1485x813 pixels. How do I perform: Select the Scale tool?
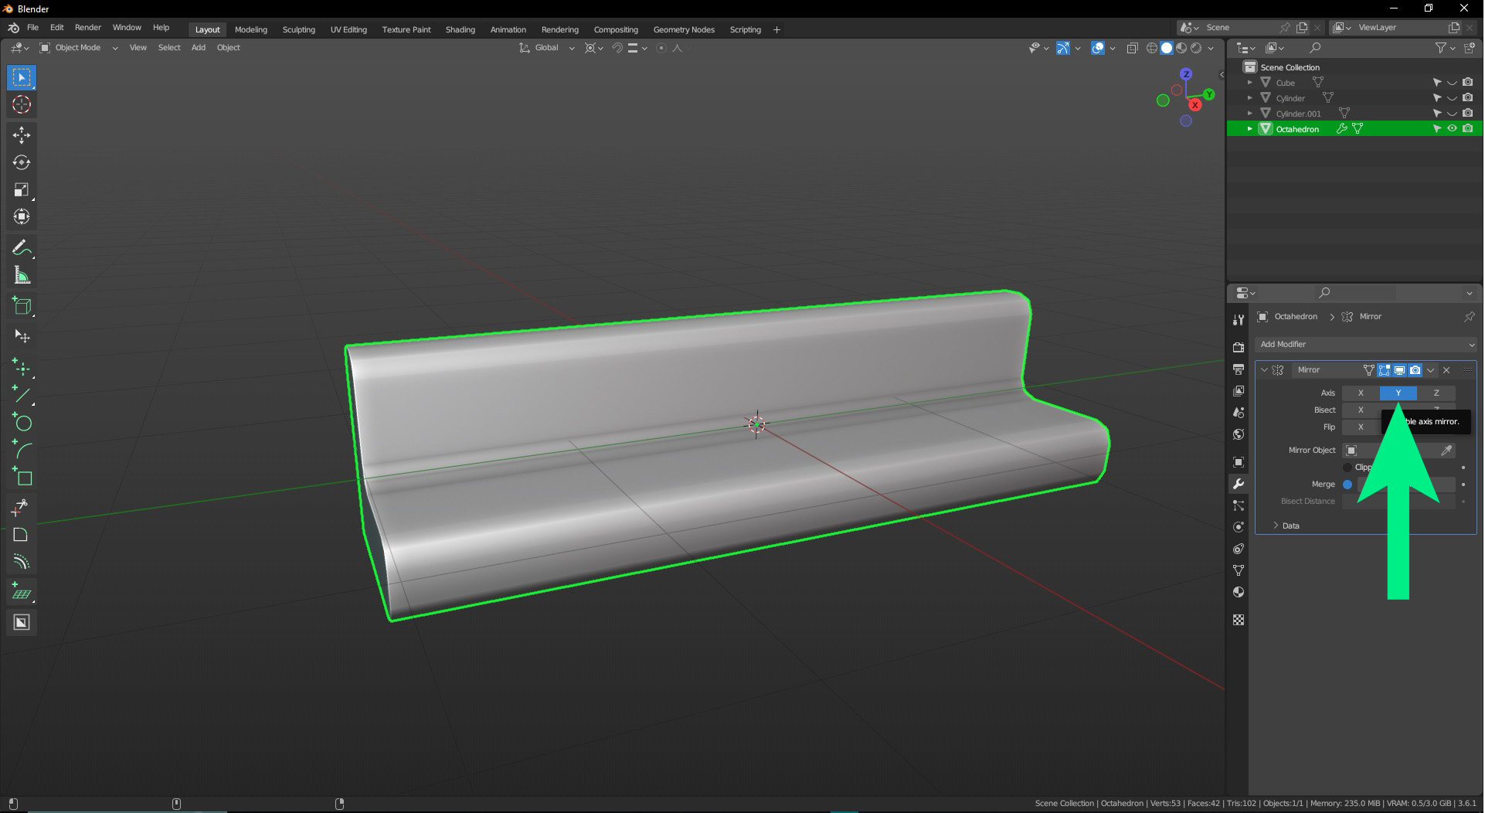22,190
